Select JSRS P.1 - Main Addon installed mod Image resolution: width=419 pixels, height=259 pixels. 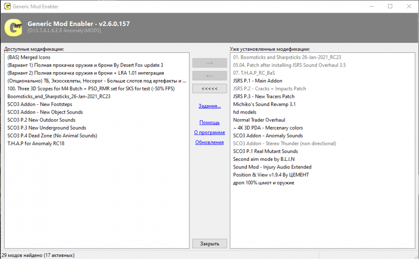[x=258, y=80]
